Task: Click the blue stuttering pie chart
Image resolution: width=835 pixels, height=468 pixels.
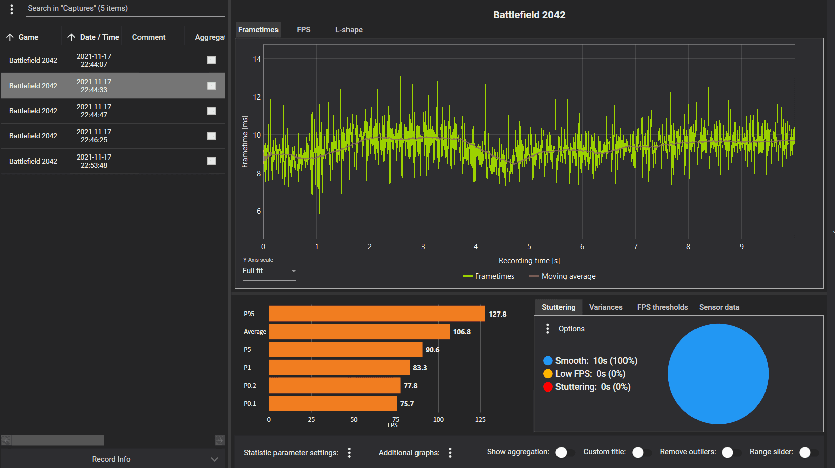Action: tap(718, 374)
